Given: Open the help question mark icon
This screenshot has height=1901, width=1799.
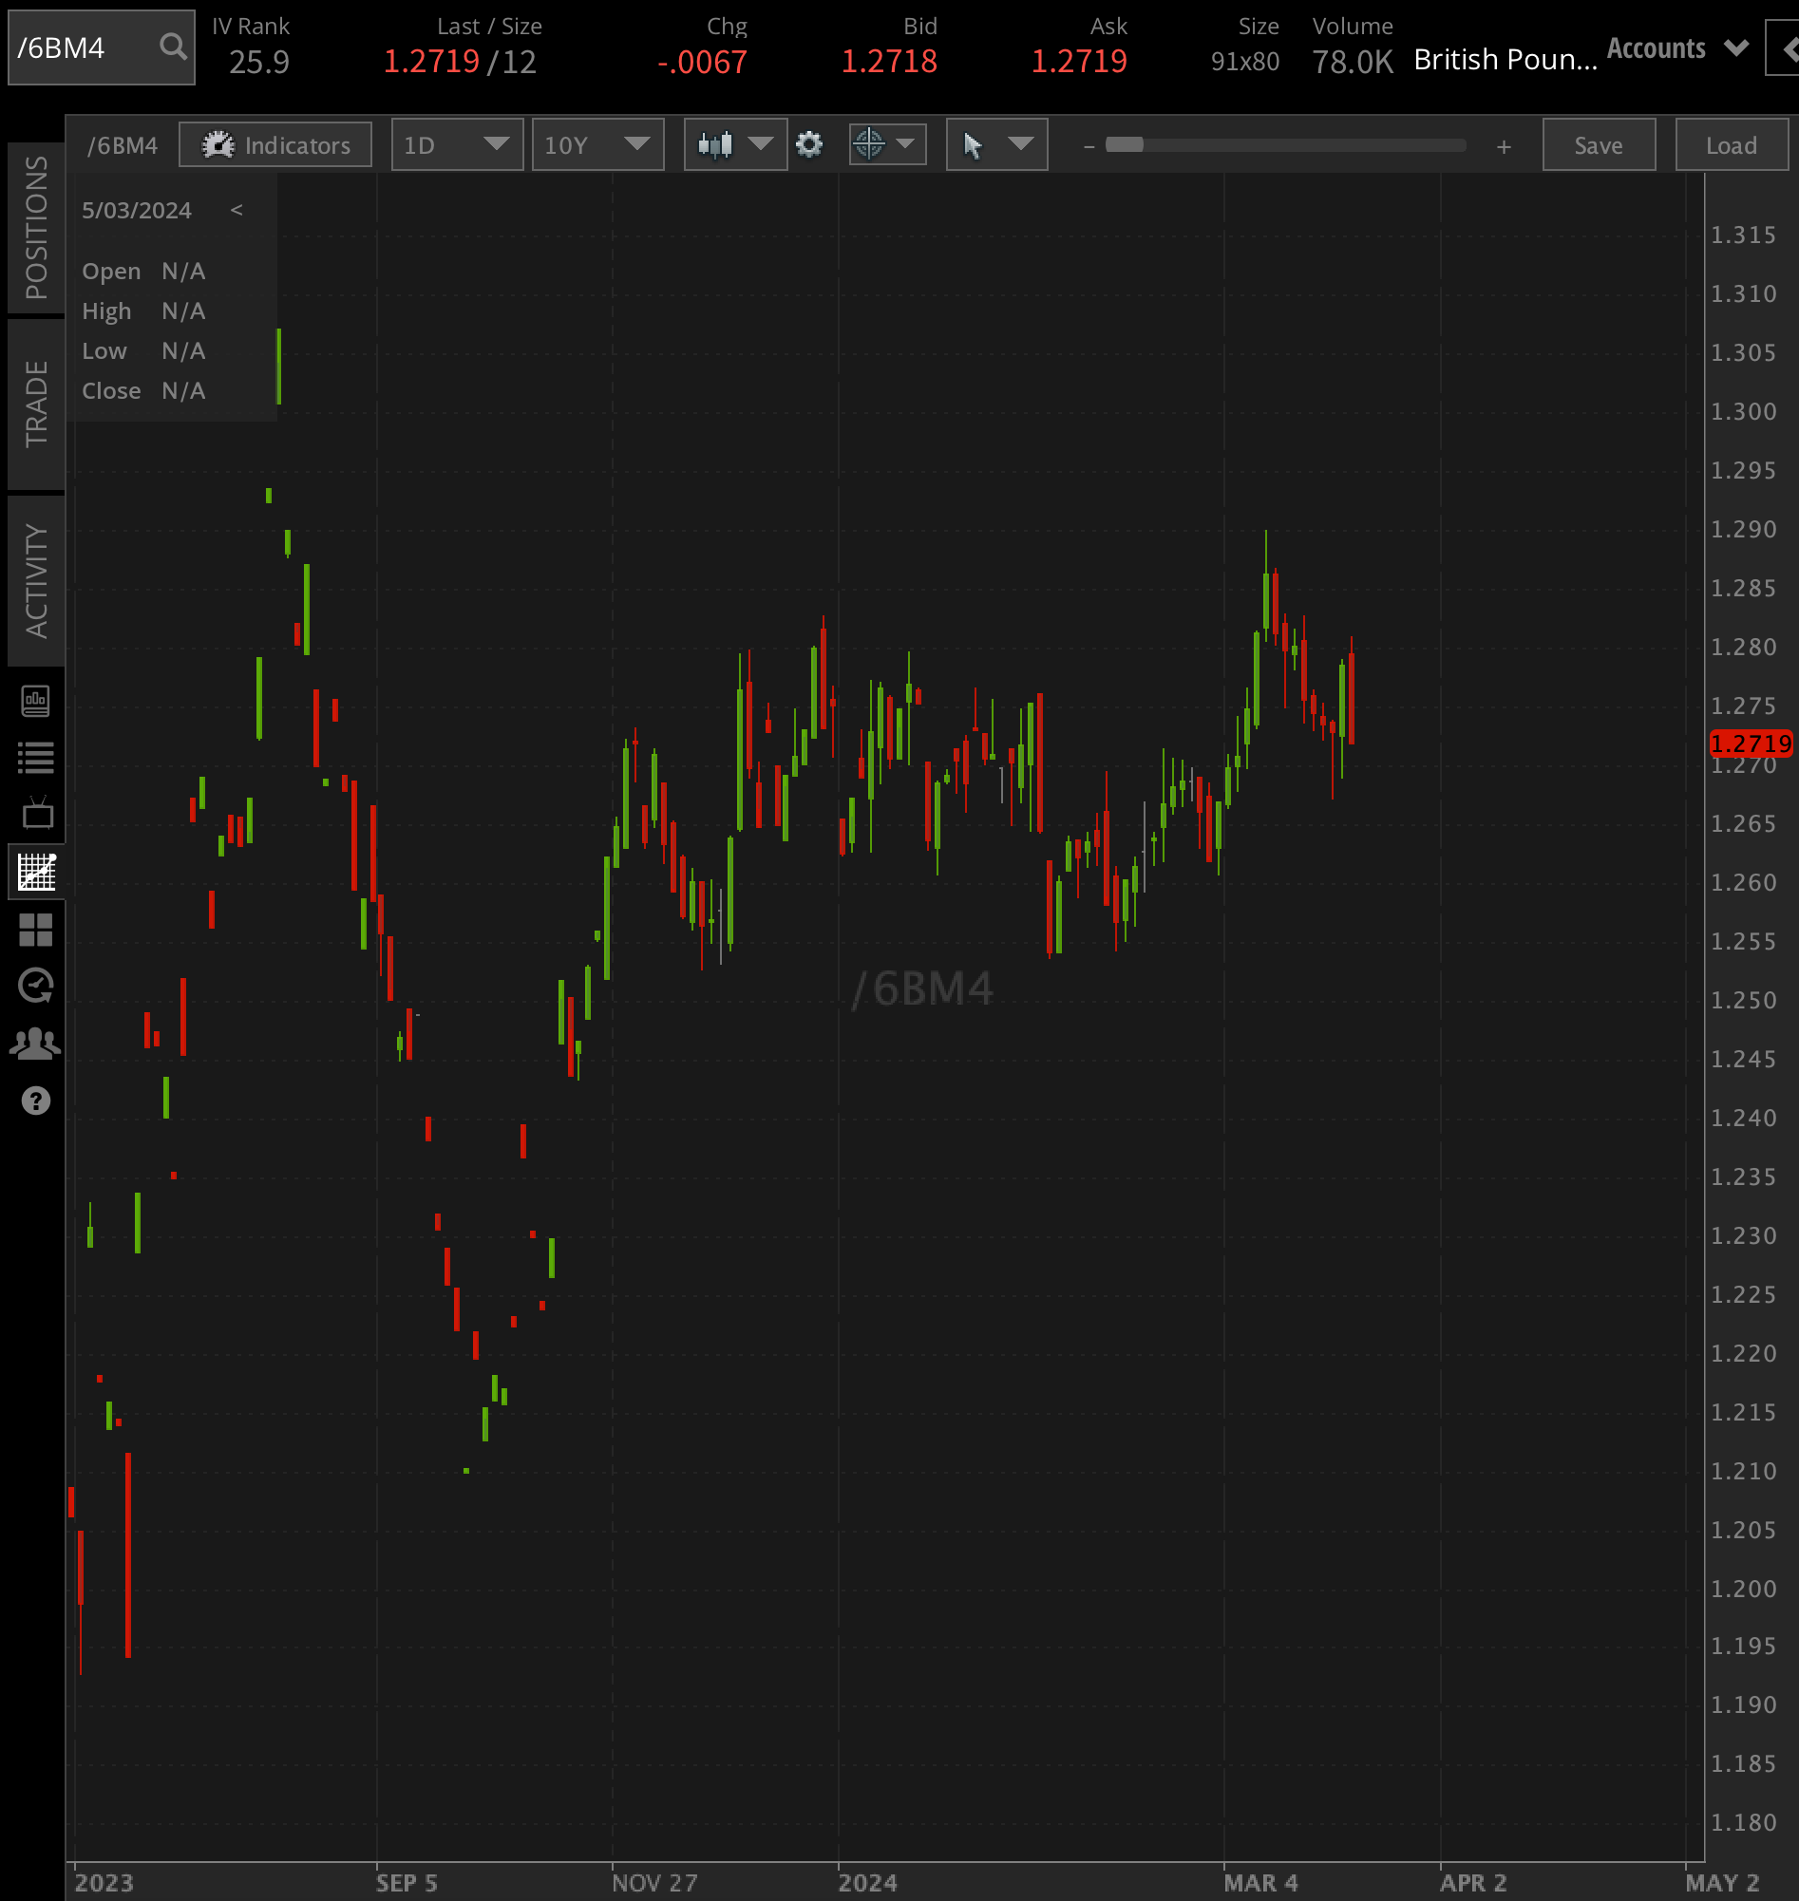Looking at the screenshot, I should (x=35, y=1101).
